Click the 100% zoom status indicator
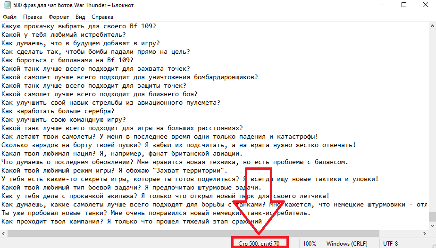Screen dimensions: 436x248 [310, 244]
